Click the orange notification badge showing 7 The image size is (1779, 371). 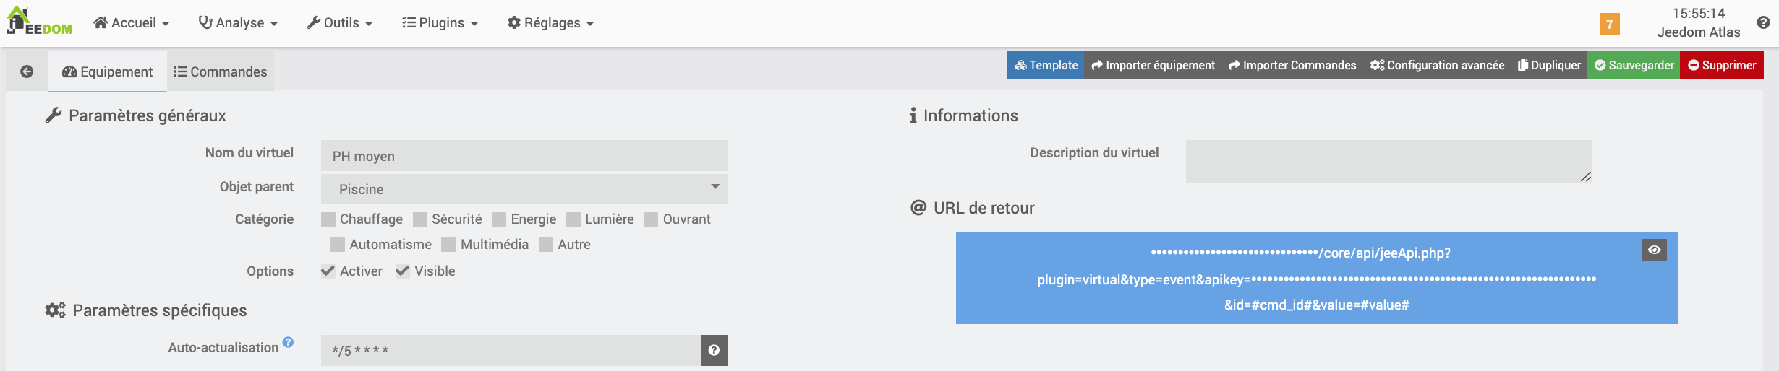point(1609,24)
